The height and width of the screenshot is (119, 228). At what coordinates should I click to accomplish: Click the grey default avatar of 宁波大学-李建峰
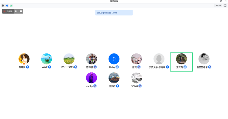[159, 59]
